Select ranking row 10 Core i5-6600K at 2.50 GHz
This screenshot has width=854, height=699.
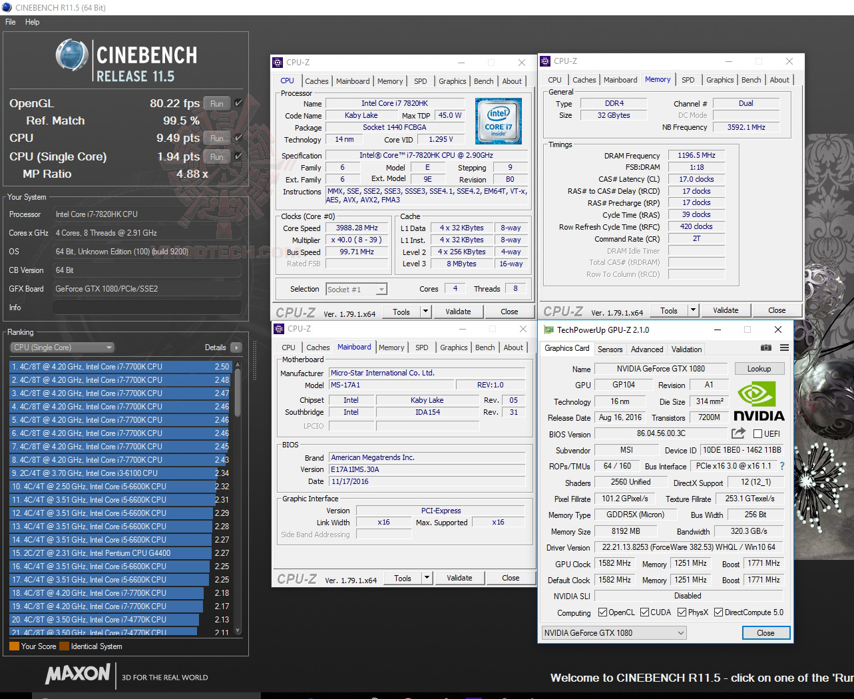point(120,487)
